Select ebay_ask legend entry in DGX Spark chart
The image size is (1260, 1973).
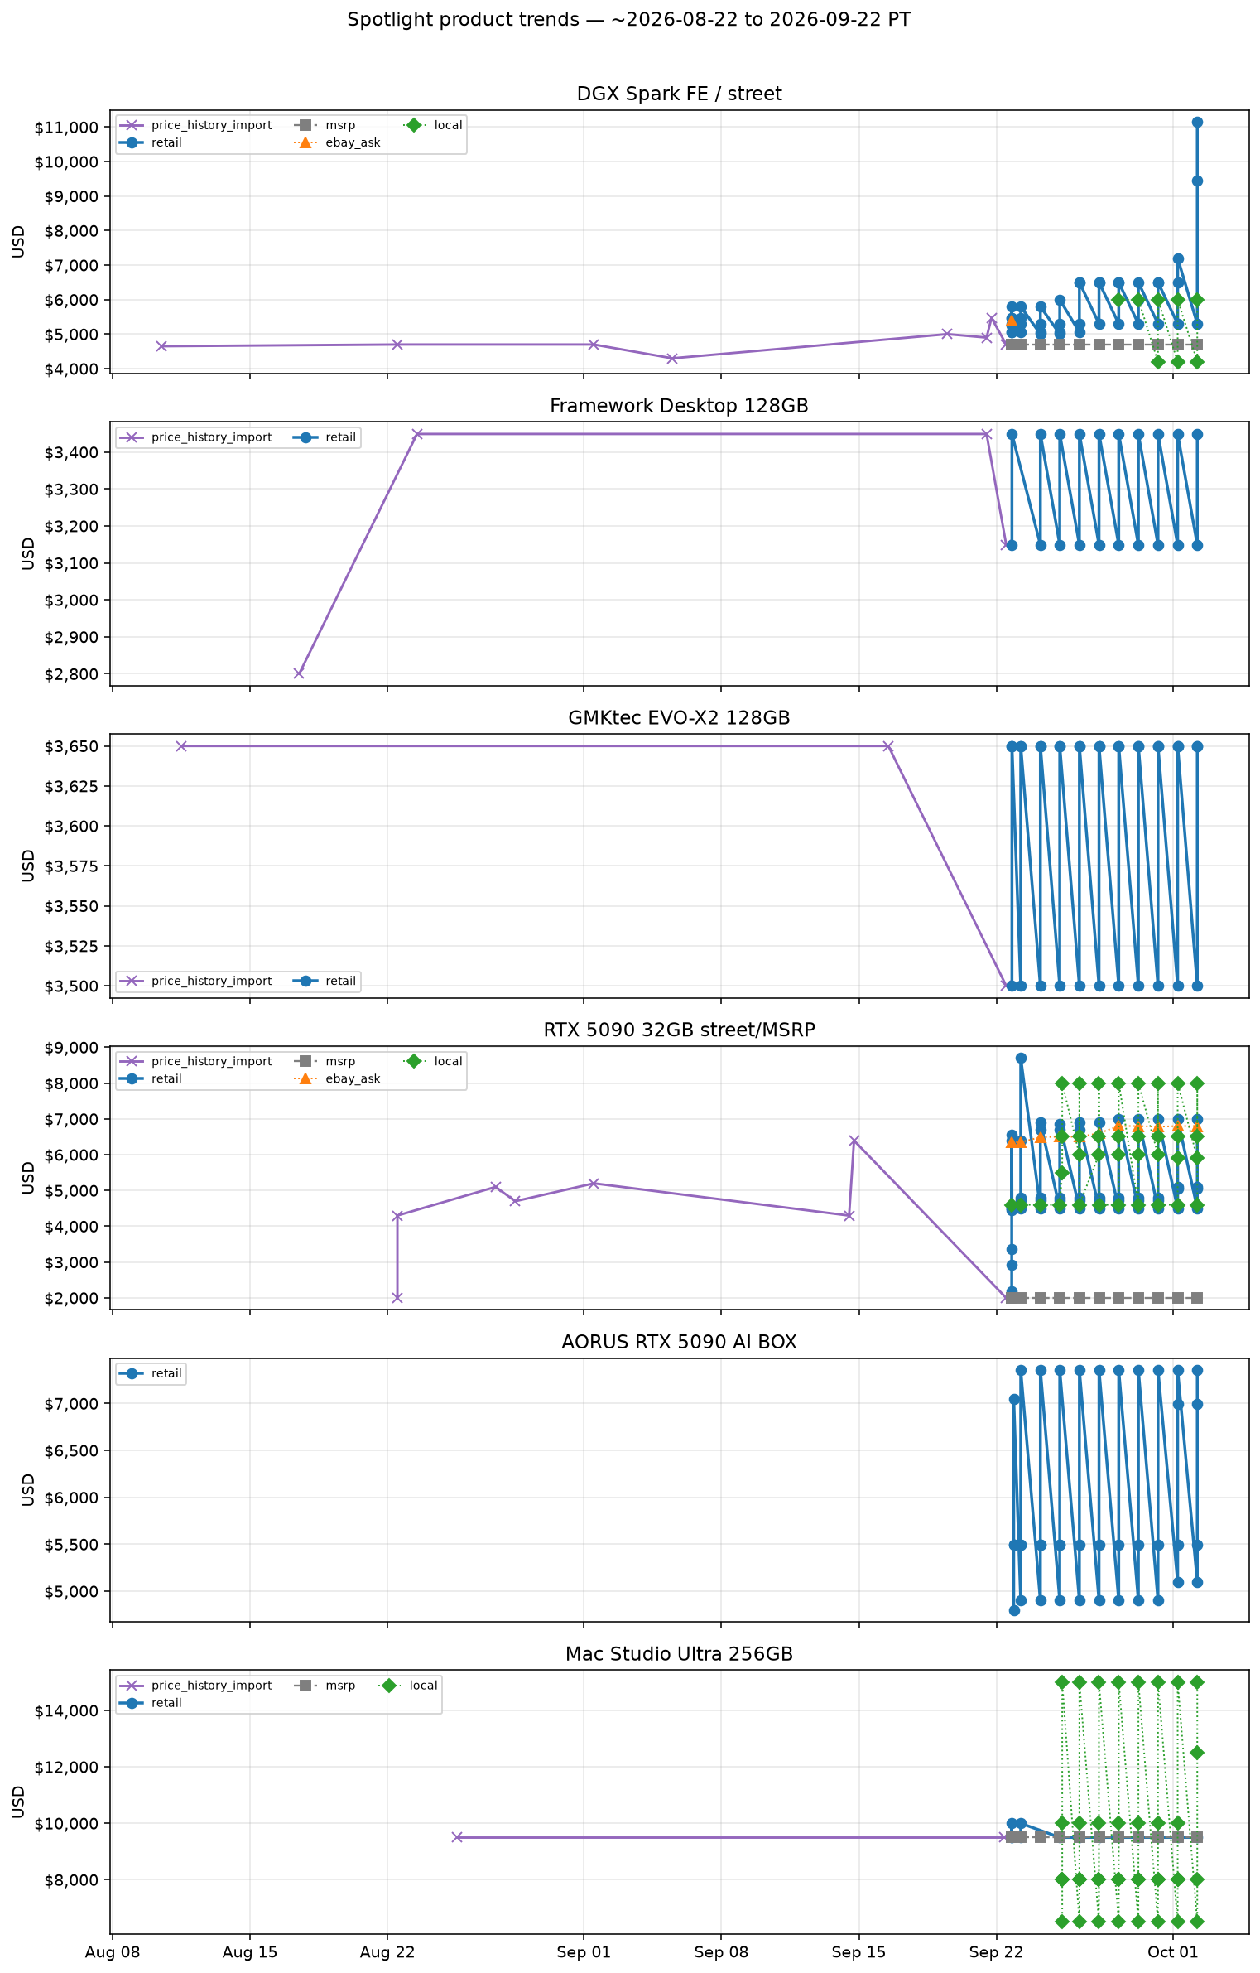coord(337,142)
